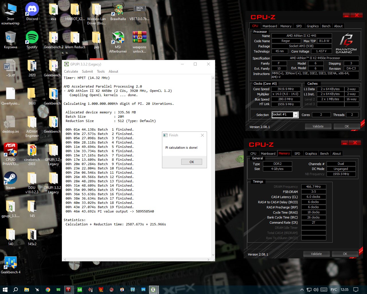Select the MSI Afterburner desktop shortcut
The image size is (367, 294).
pos(118,42)
